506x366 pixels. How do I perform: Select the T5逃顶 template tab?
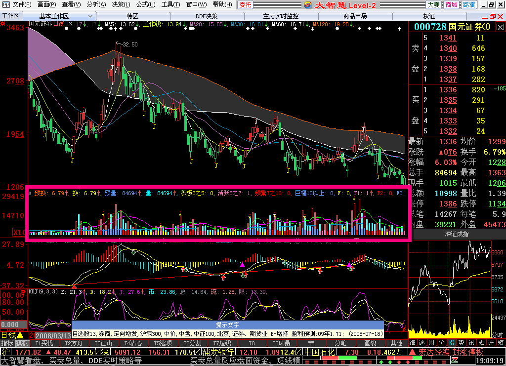click(x=163, y=343)
